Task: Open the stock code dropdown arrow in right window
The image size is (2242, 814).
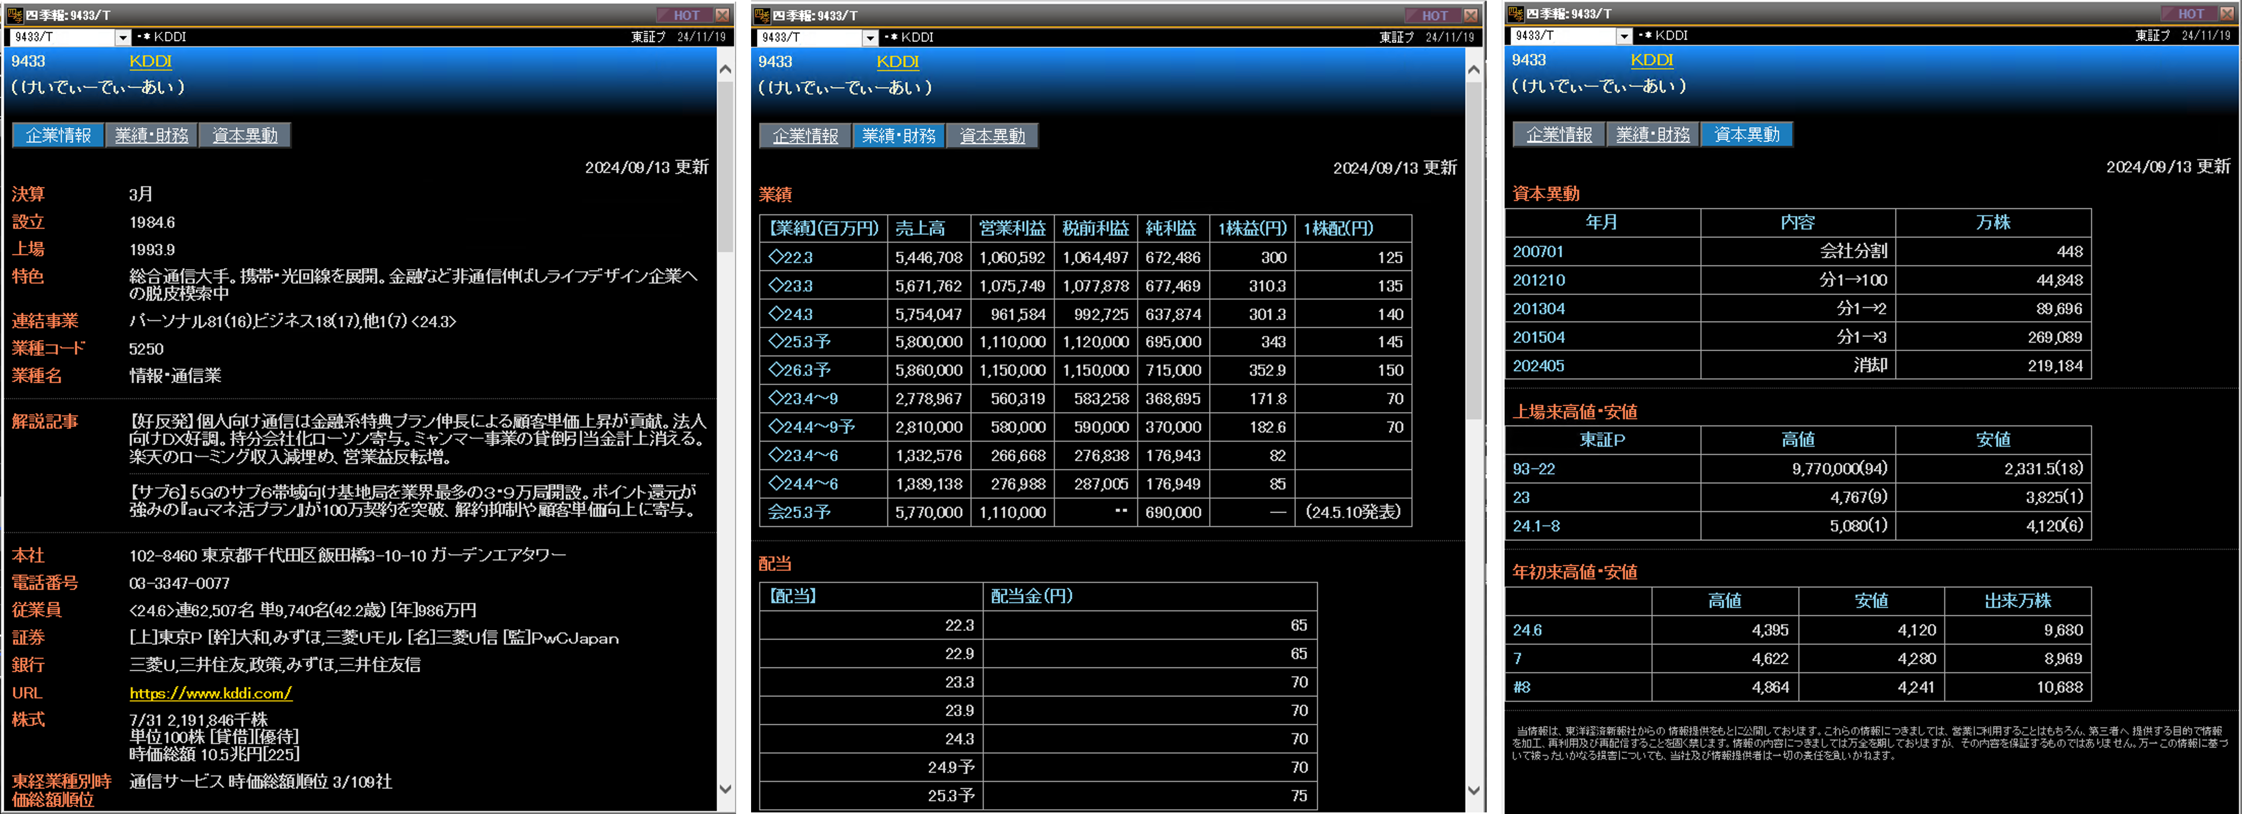Action: (1624, 36)
